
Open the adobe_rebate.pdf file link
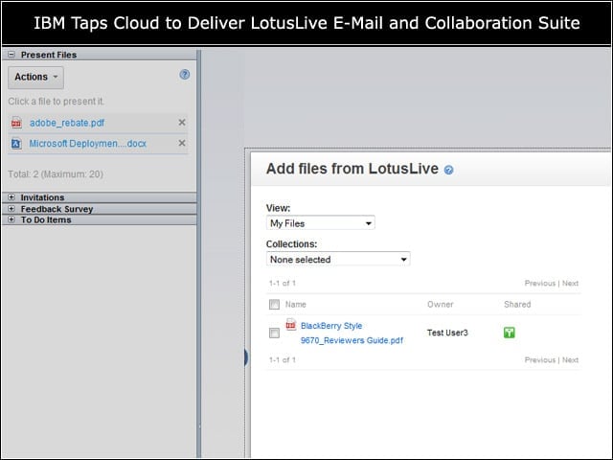(x=67, y=123)
